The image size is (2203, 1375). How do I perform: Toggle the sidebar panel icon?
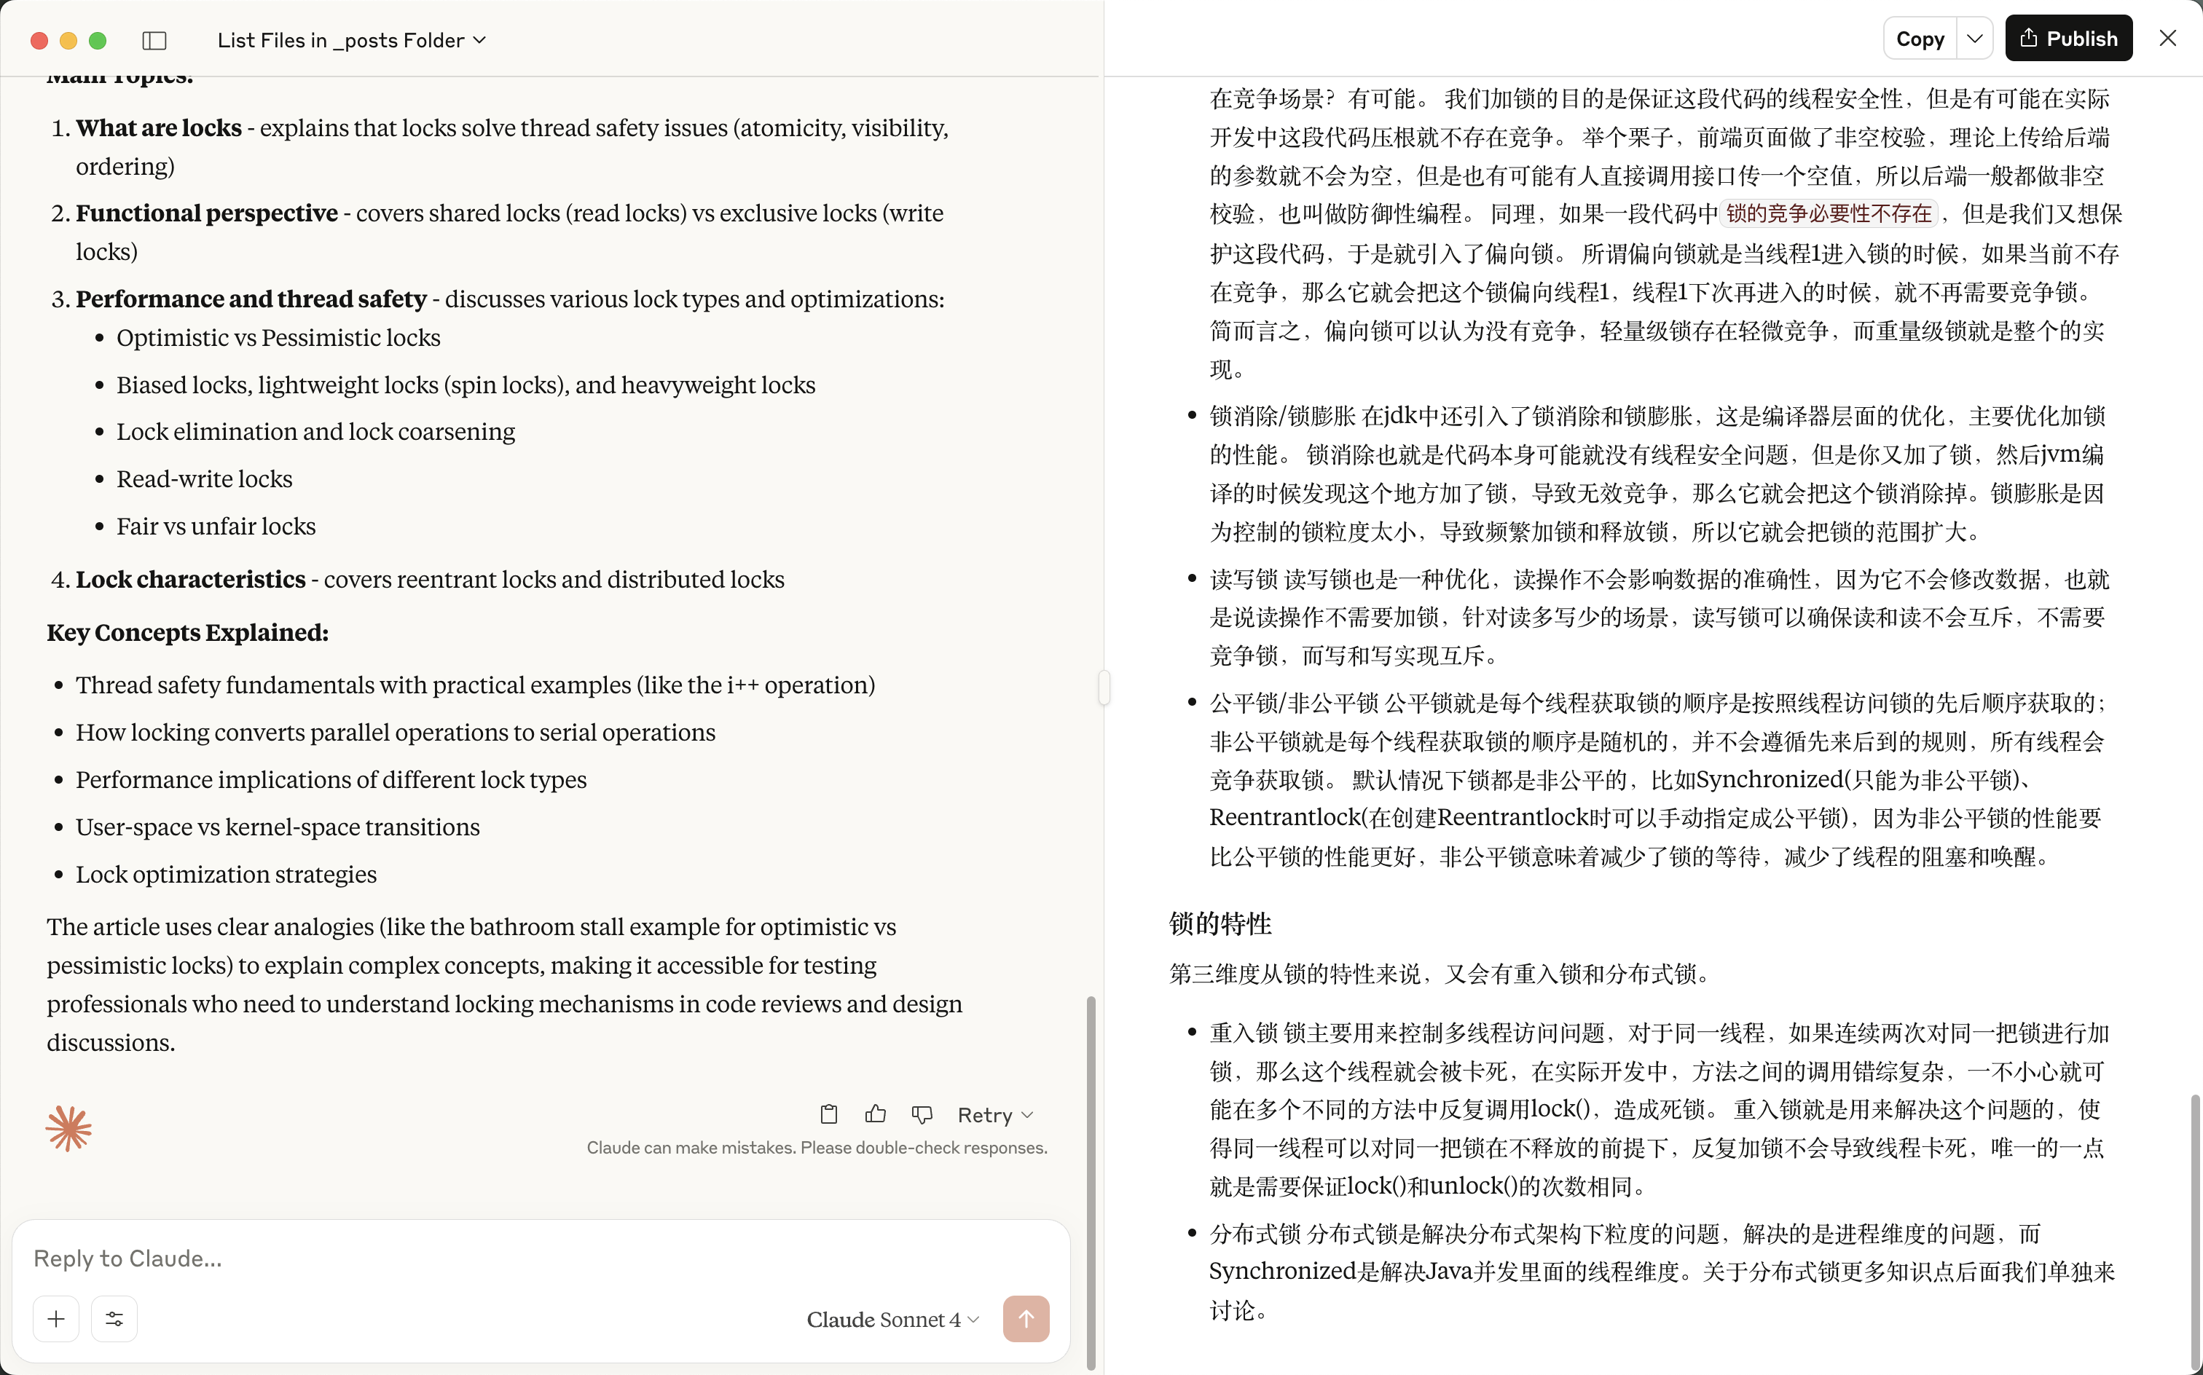tap(154, 40)
